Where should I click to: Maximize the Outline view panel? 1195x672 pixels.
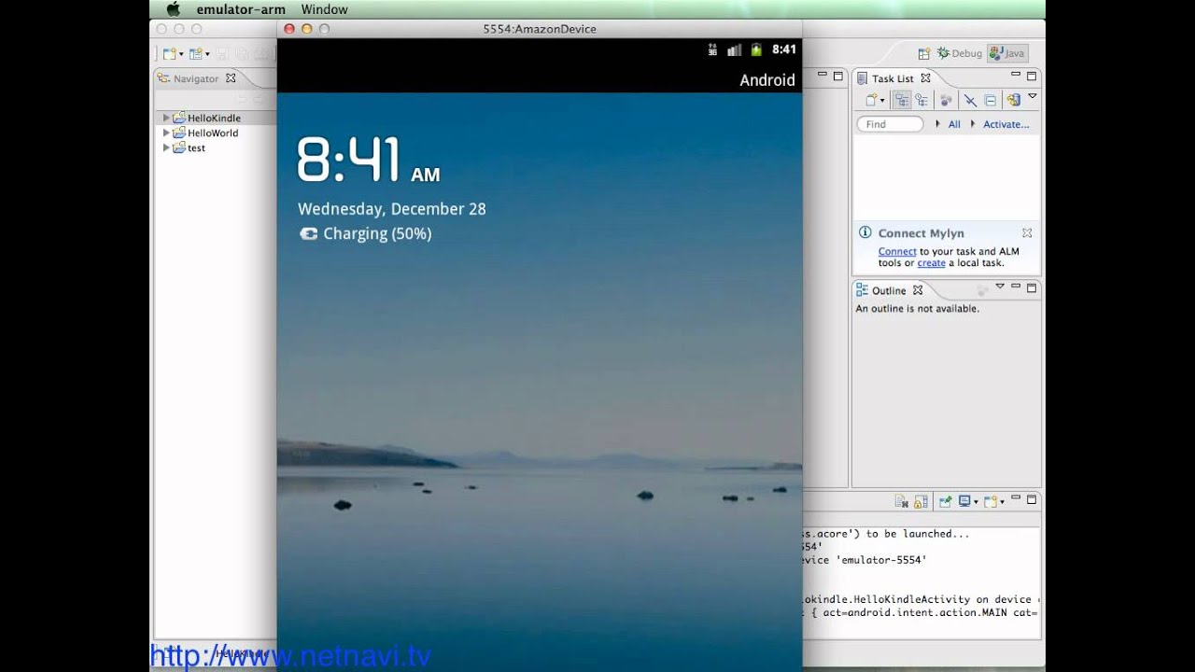click(x=1032, y=287)
